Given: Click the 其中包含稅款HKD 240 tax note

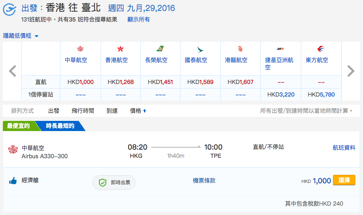Looking at the screenshot, I should [x=314, y=204].
